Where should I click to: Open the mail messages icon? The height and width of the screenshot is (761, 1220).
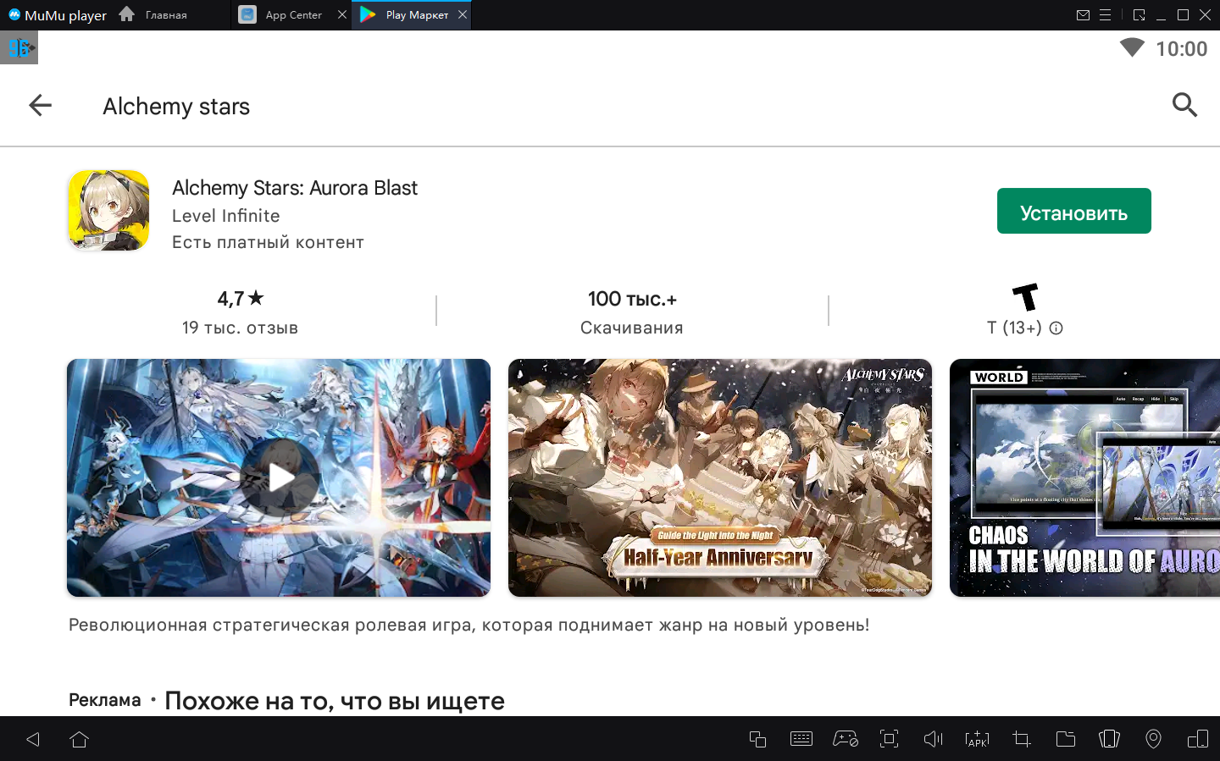[x=1083, y=15]
